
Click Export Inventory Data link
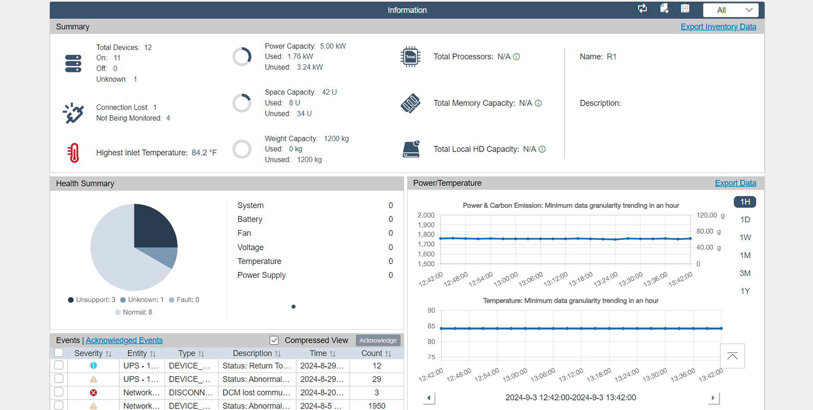tap(718, 26)
